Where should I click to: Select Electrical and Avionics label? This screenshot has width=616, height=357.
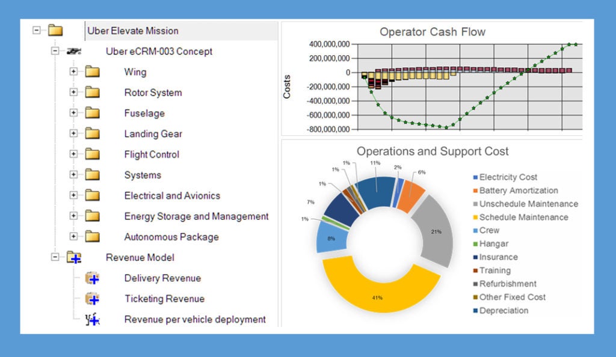tap(172, 195)
